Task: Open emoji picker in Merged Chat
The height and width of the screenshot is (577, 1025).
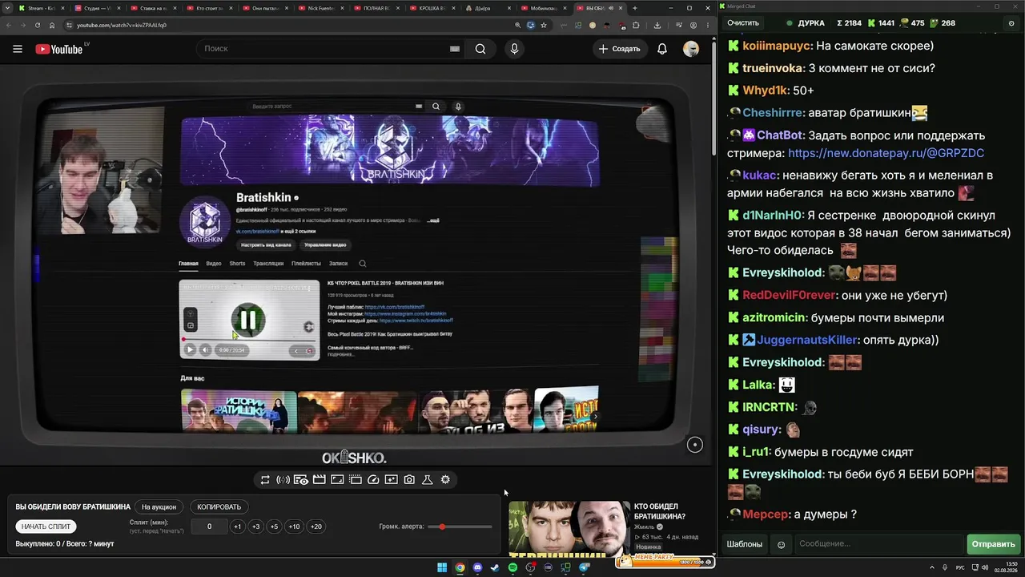Action: 782,545
